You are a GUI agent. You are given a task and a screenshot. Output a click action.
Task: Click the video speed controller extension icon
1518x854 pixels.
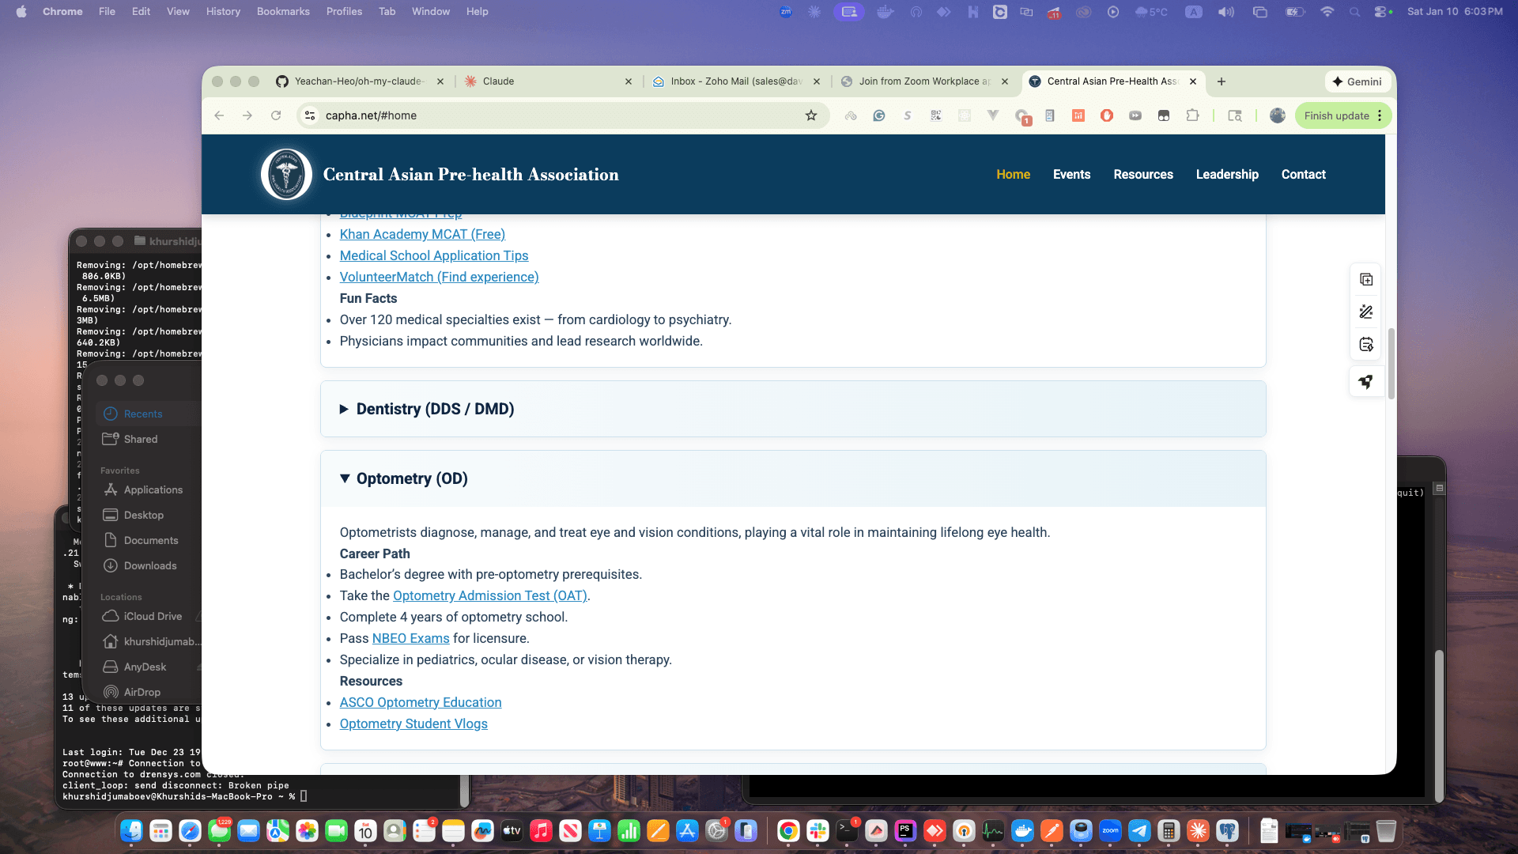1136,115
